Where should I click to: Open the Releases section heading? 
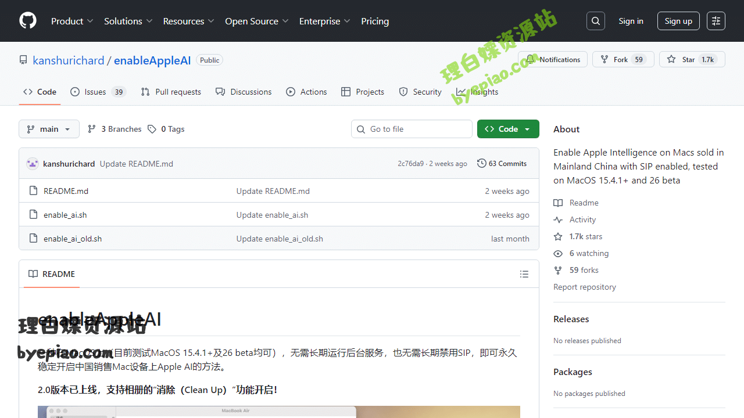coord(571,319)
